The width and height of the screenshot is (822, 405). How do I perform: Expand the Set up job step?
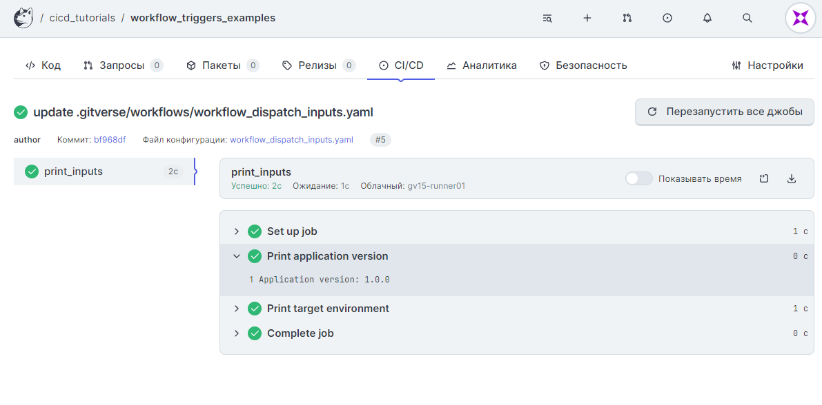pos(237,231)
